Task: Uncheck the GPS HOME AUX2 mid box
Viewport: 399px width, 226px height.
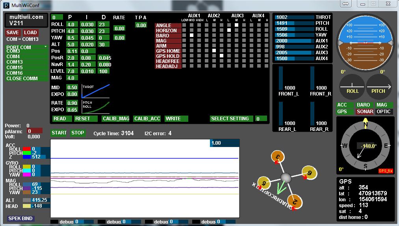Action: pos(214,51)
